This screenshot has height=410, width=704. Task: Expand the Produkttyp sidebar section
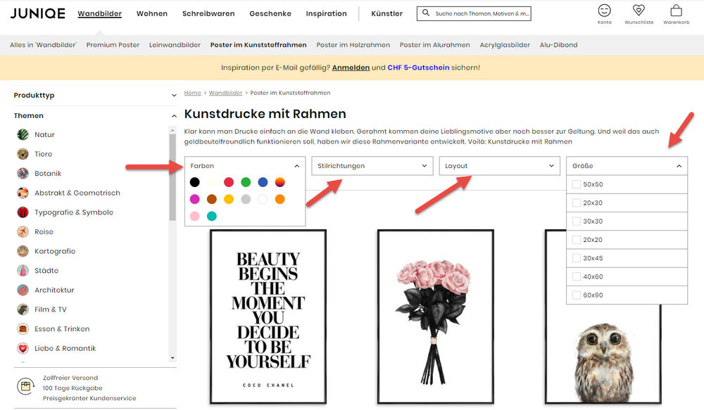(x=95, y=95)
